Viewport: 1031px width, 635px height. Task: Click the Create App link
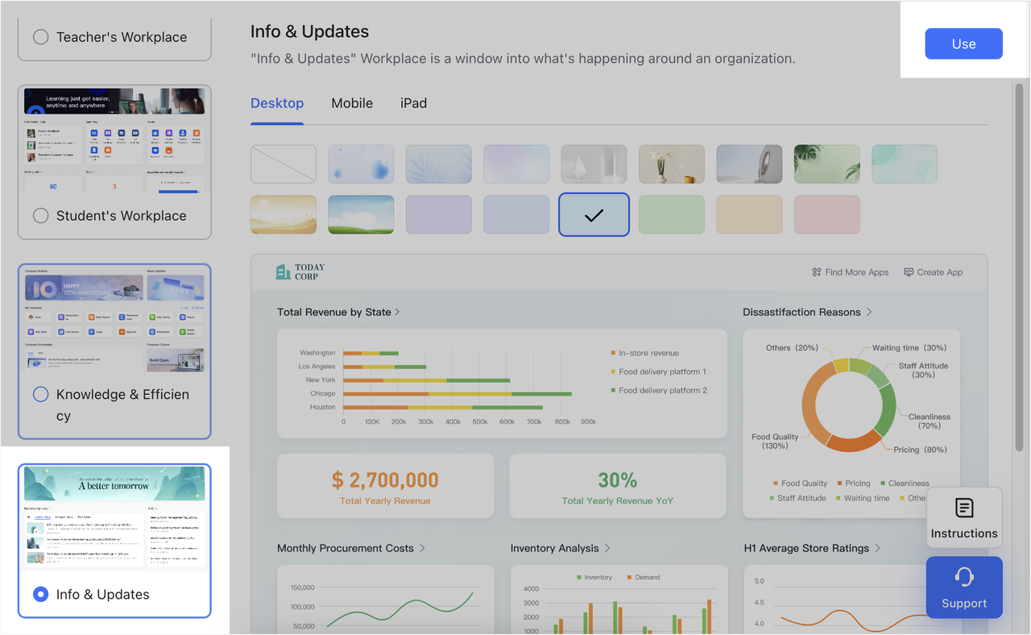tap(934, 272)
